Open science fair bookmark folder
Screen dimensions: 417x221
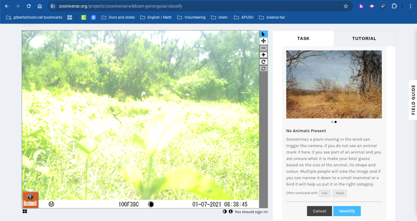click(272, 17)
